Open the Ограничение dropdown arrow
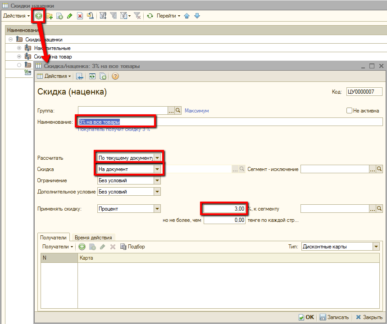 coord(157,180)
